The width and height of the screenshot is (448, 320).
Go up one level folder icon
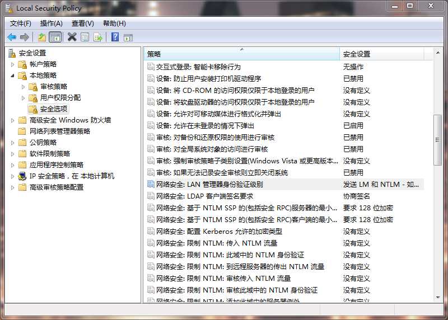(42, 37)
